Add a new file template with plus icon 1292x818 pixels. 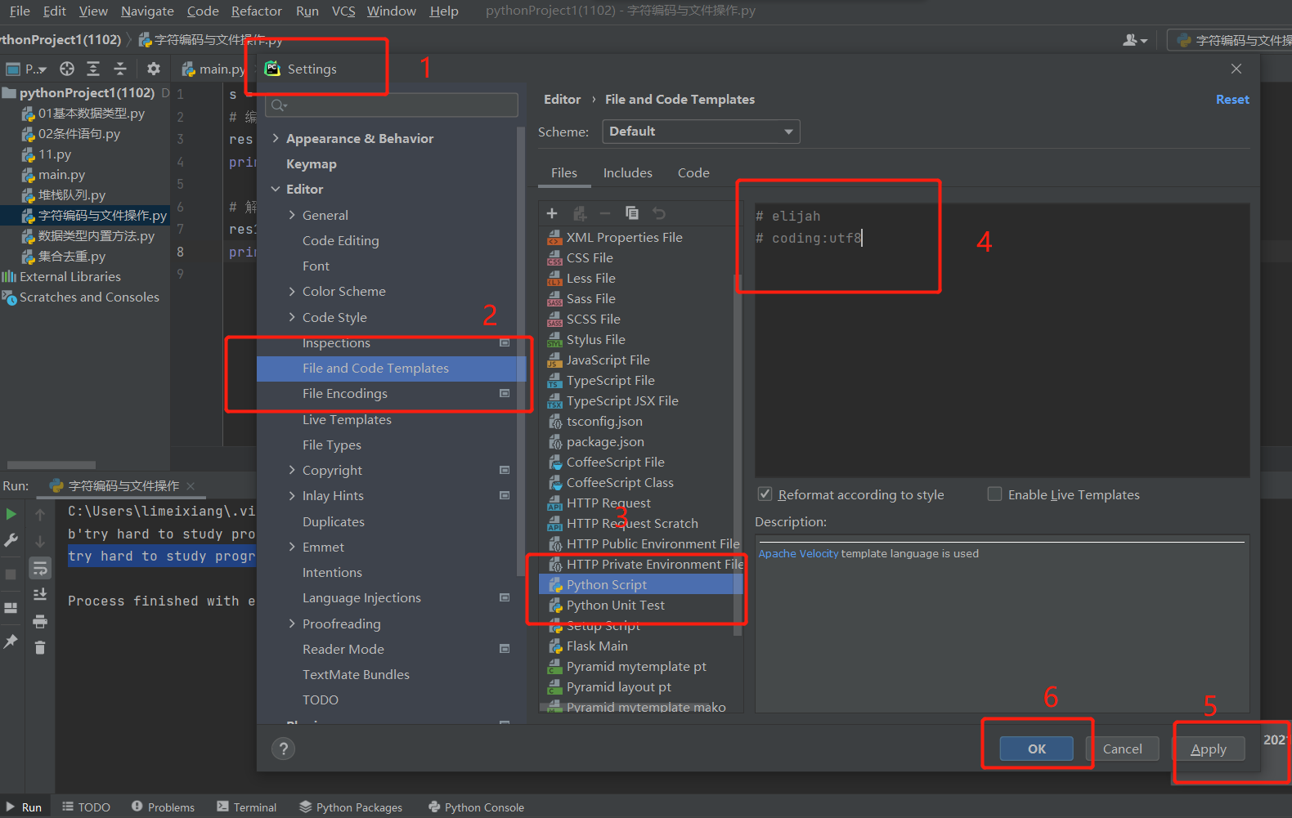(552, 213)
